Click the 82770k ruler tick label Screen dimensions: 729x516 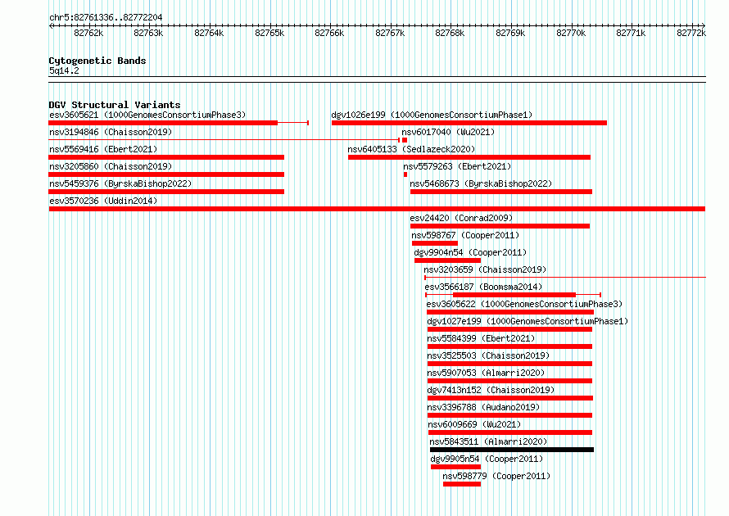click(x=571, y=33)
